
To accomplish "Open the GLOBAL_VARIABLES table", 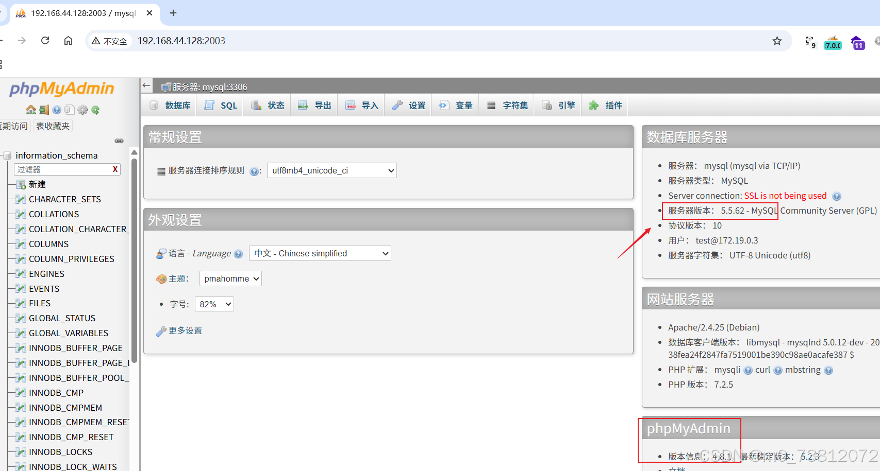I will [x=69, y=333].
